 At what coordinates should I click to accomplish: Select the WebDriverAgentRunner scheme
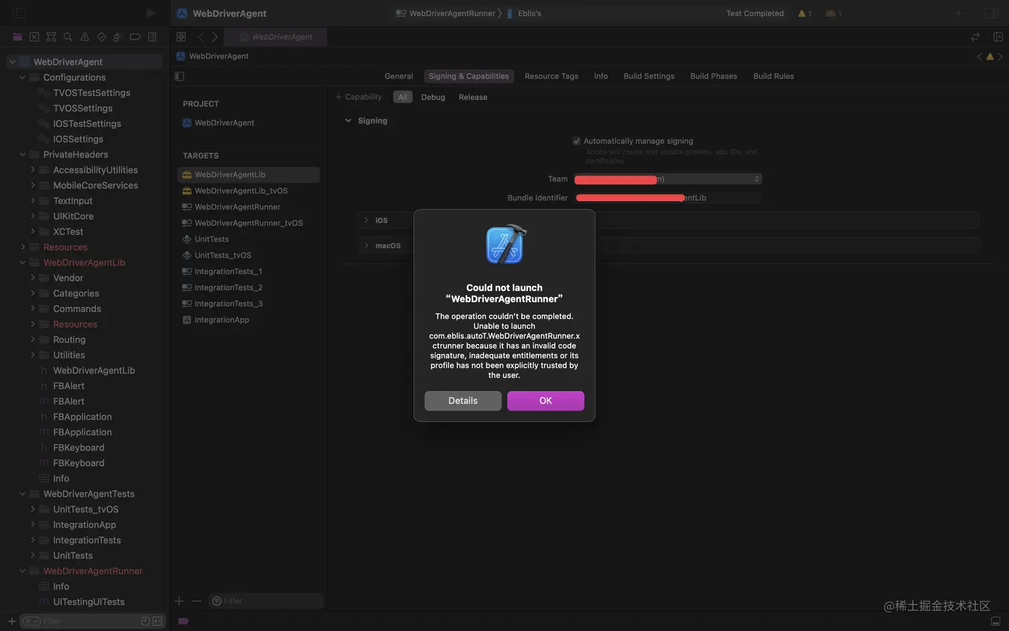click(x=446, y=13)
